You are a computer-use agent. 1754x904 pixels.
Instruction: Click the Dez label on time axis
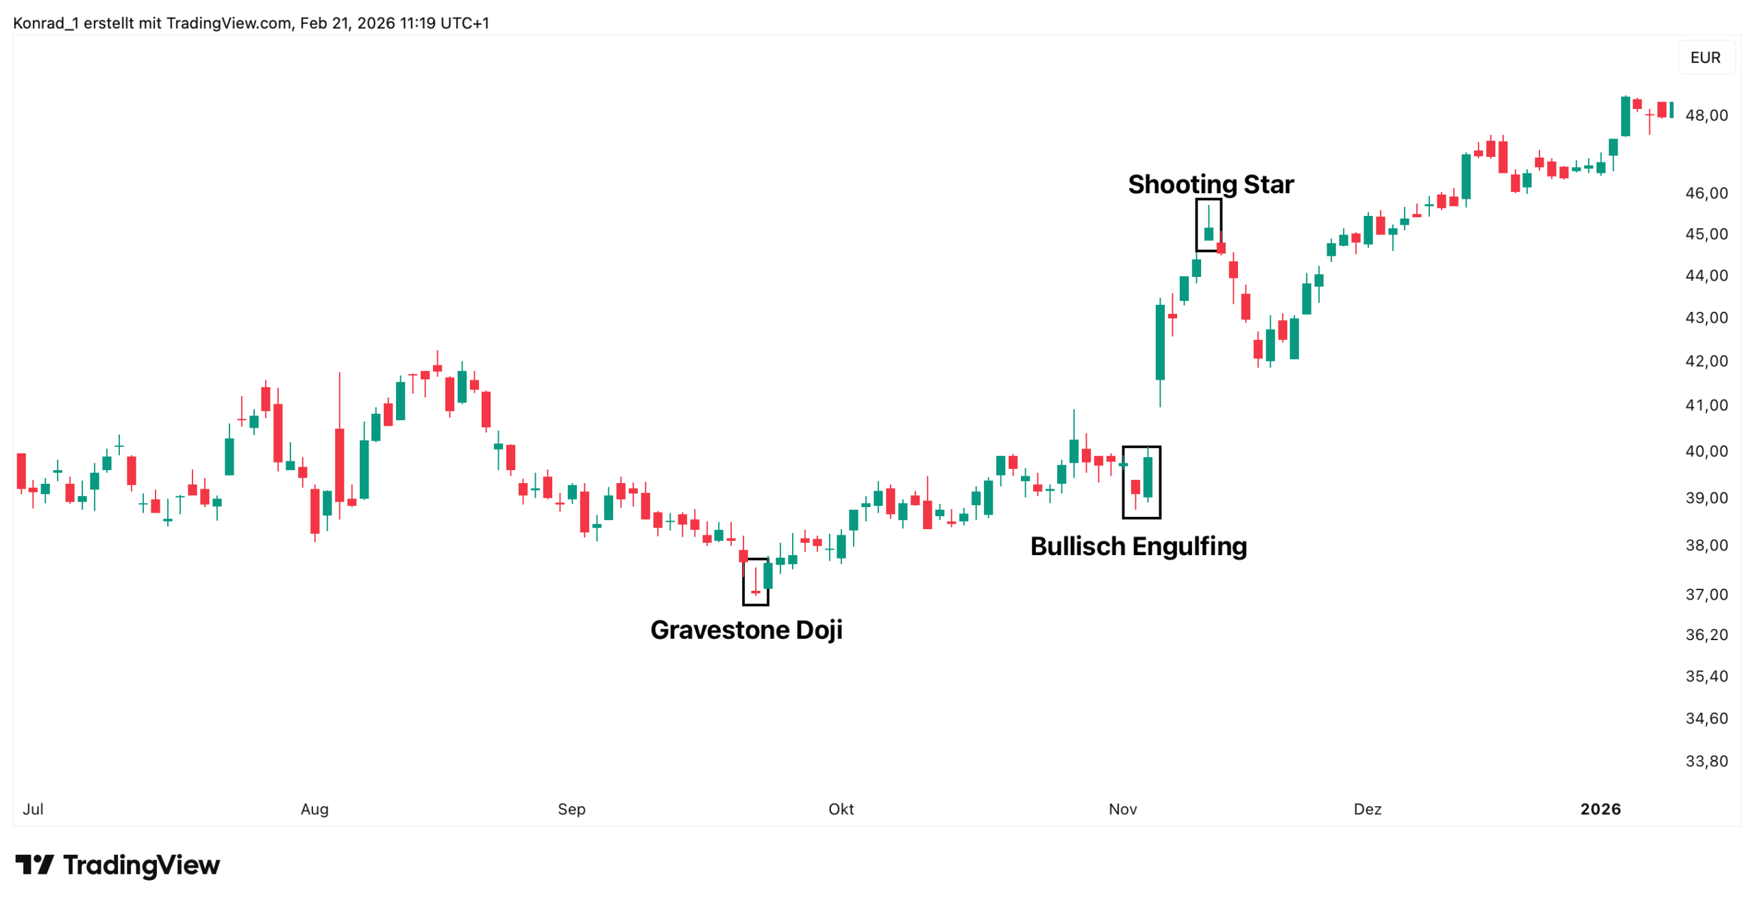coord(1367,809)
